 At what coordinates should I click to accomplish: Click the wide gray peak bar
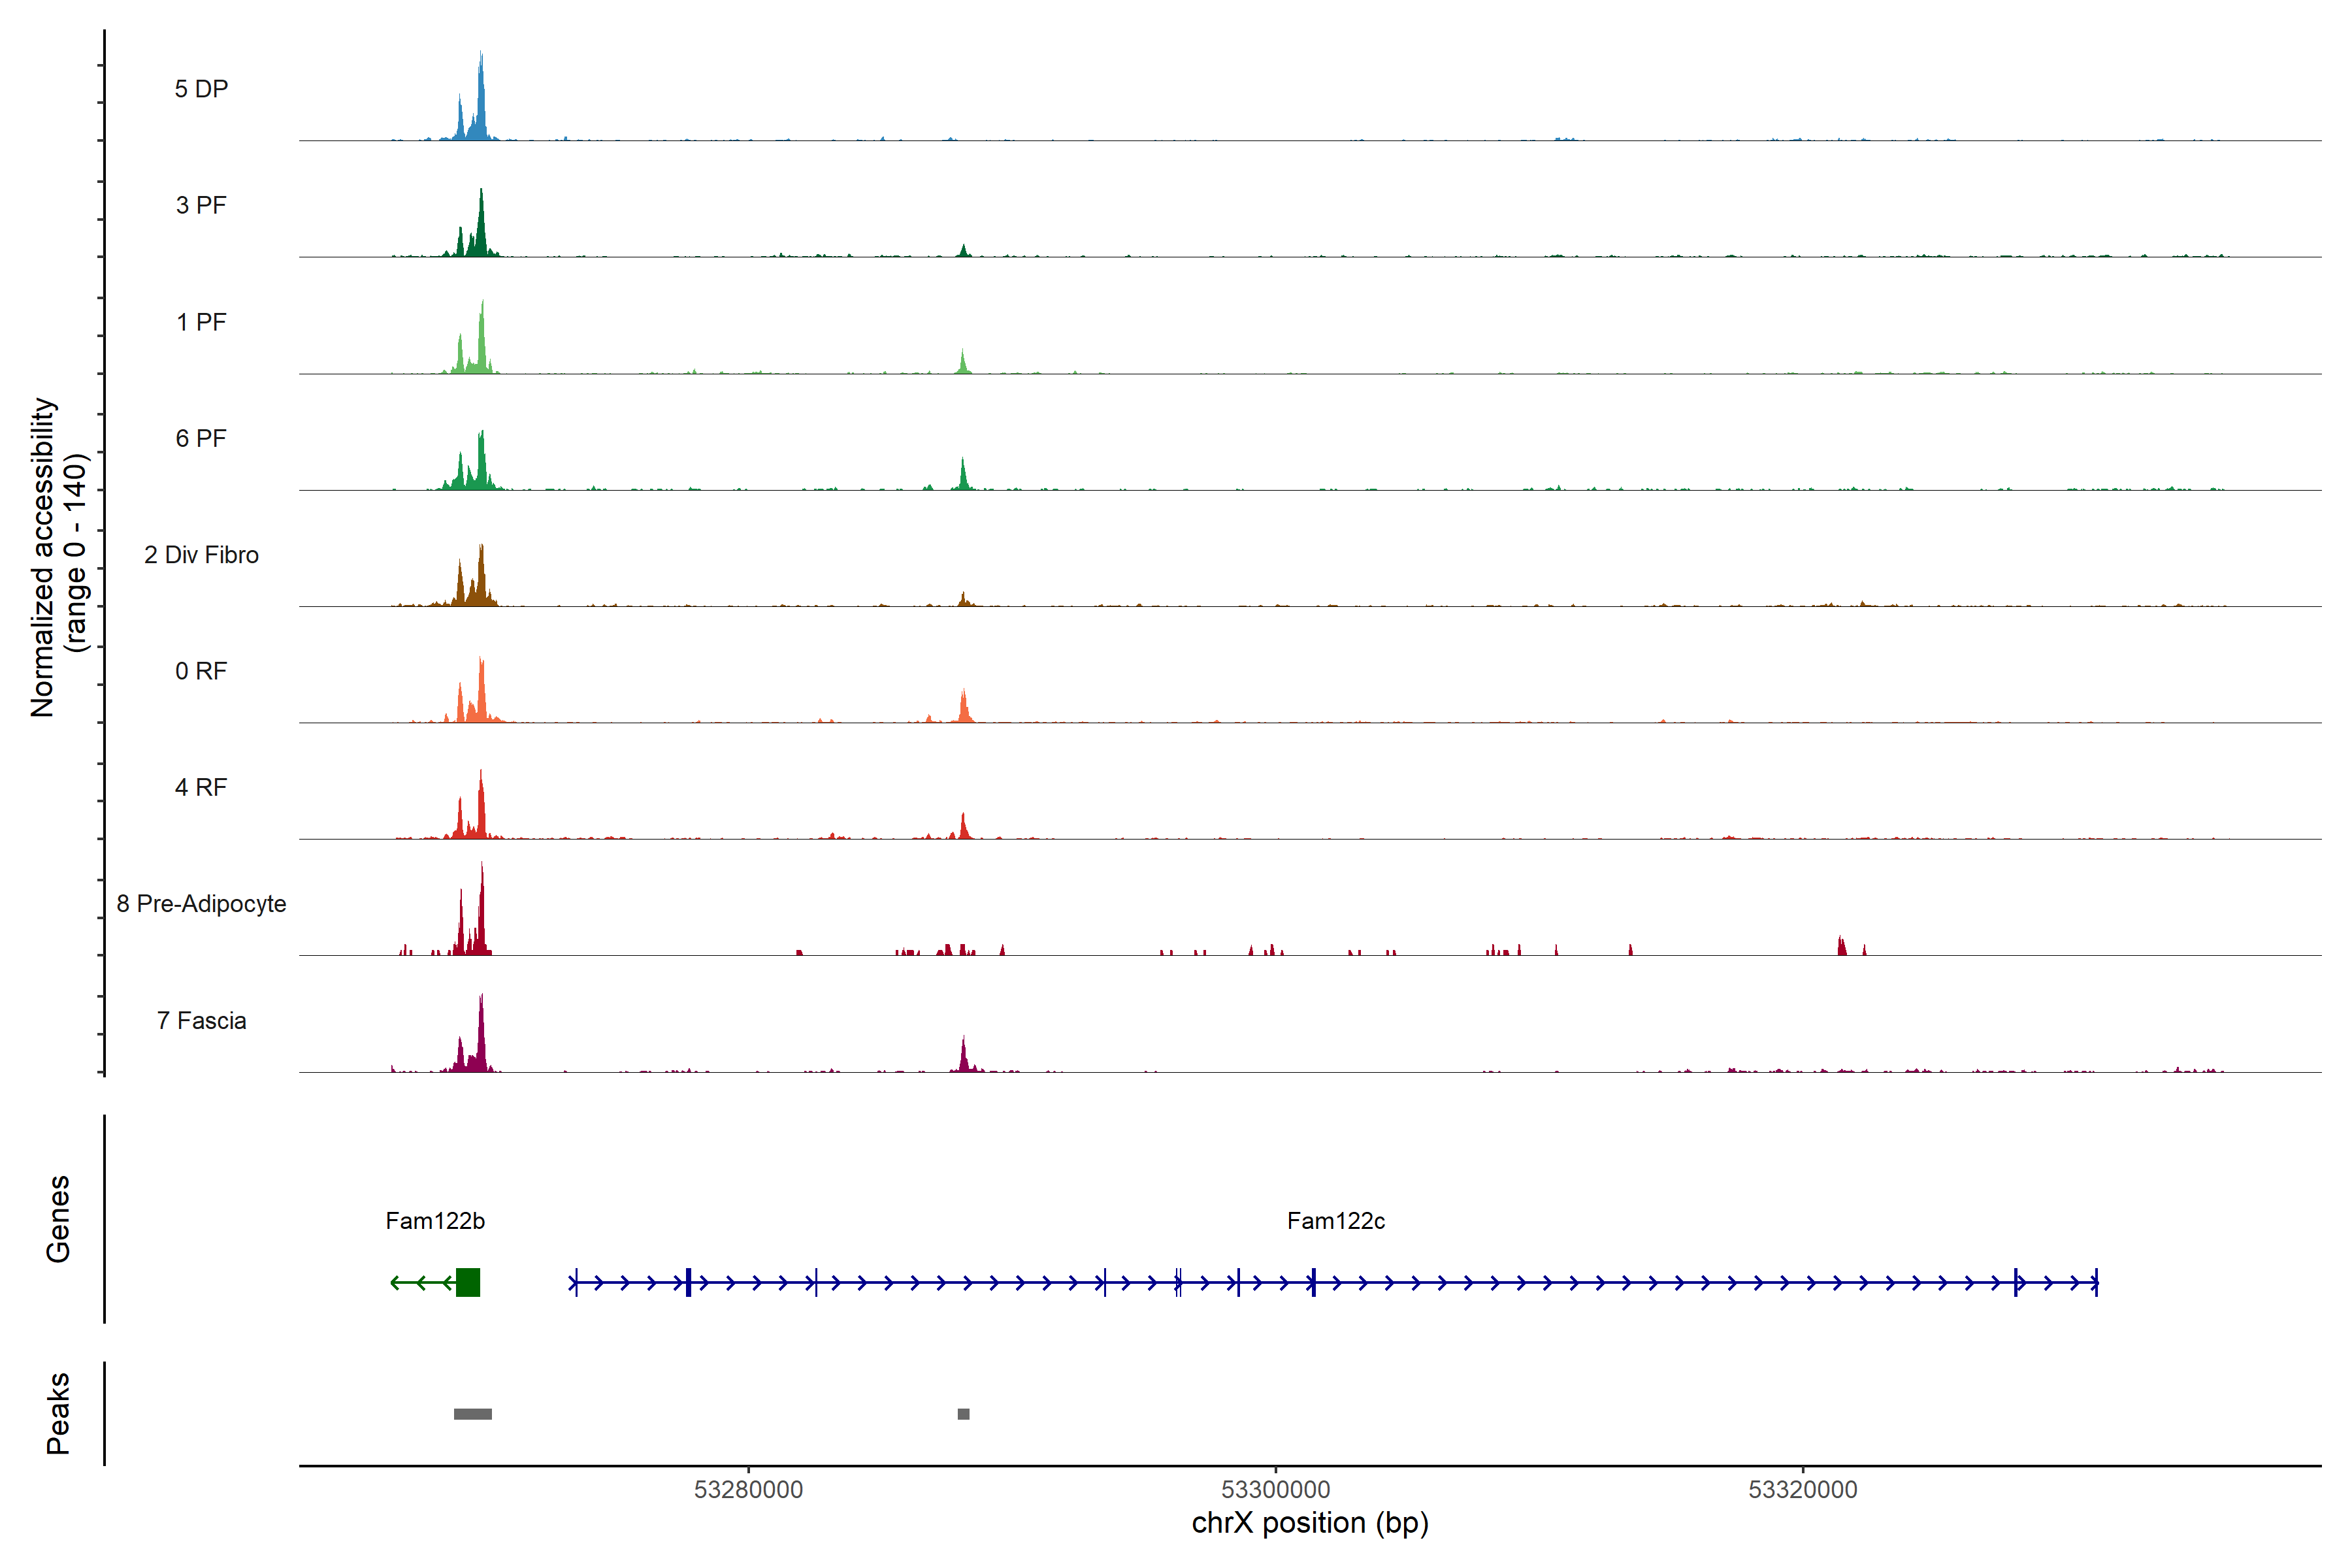coord(472,1414)
